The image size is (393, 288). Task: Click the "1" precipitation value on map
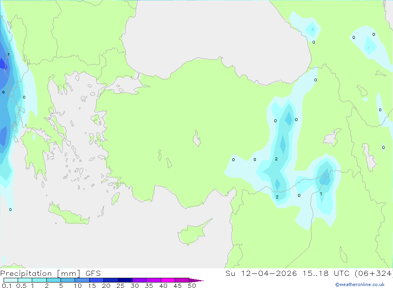coord(321,194)
